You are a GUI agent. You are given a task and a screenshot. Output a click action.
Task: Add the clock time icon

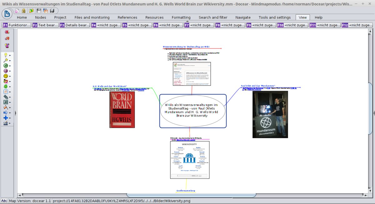pyautogui.click(x=6, y=92)
